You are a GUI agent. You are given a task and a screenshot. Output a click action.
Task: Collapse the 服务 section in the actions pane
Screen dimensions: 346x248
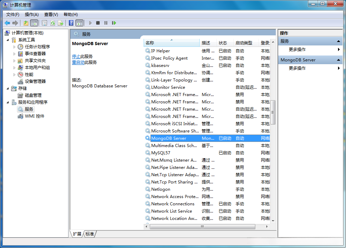pos(338,41)
